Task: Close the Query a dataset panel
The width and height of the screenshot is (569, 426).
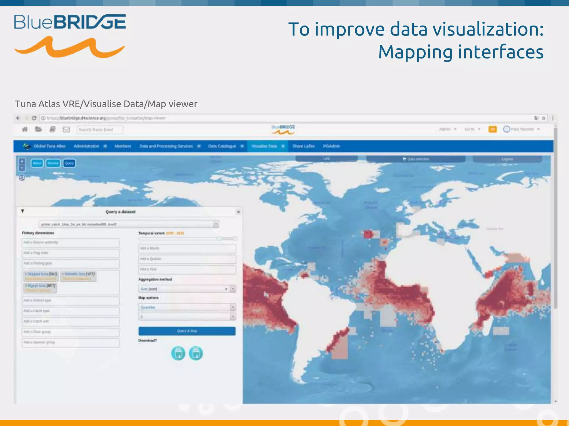Action: coord(238,212)
